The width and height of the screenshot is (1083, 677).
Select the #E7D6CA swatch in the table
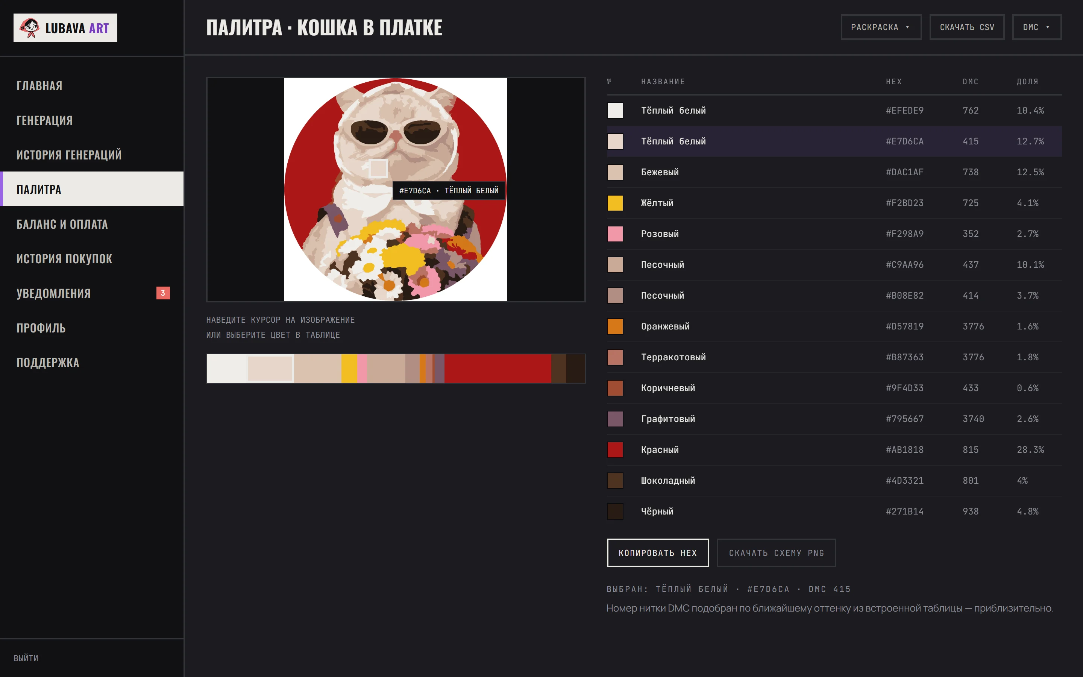click(615, 141)
